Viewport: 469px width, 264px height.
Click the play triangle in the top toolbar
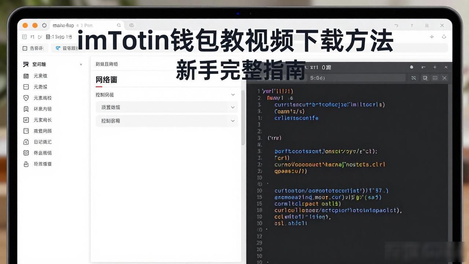point(40,37)
